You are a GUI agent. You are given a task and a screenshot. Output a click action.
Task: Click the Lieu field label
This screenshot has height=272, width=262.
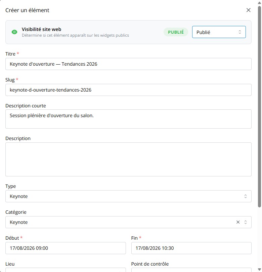tap(10, 264)
